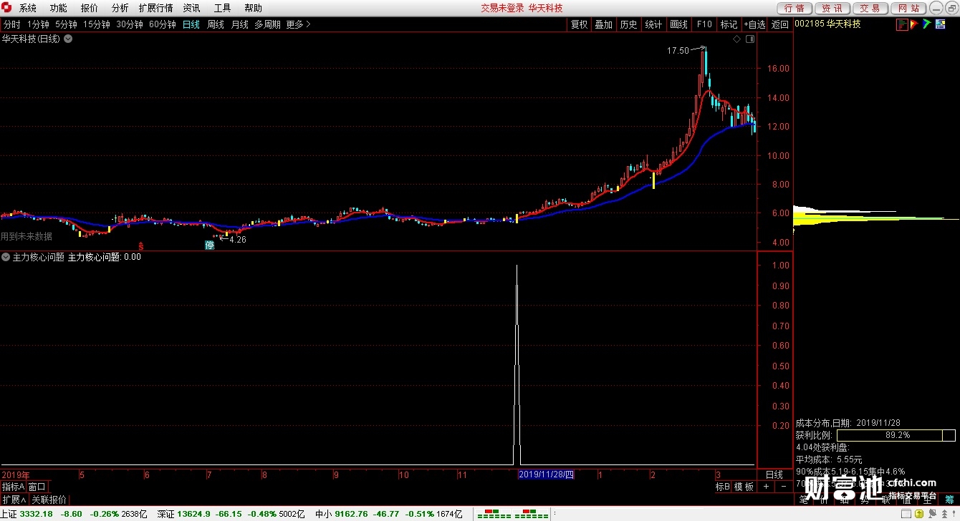Select the 筹 tab in side panel
This screenshot has width=960, height=521.
click(949, 500)
